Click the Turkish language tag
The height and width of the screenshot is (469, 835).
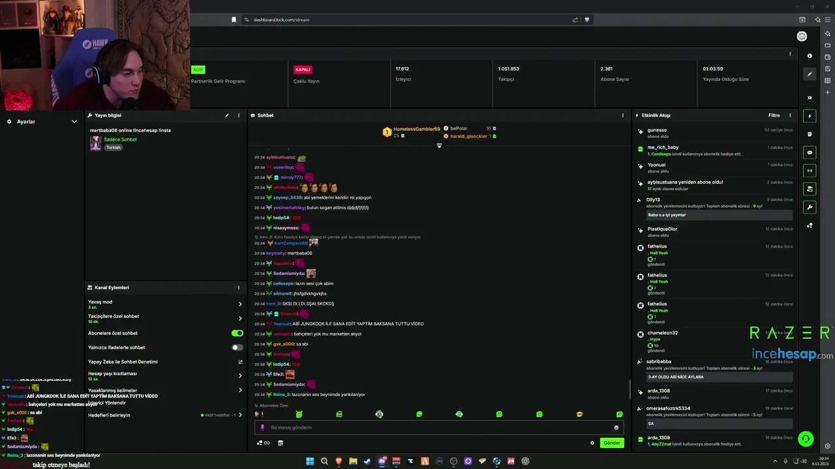(x=114, y=148)
